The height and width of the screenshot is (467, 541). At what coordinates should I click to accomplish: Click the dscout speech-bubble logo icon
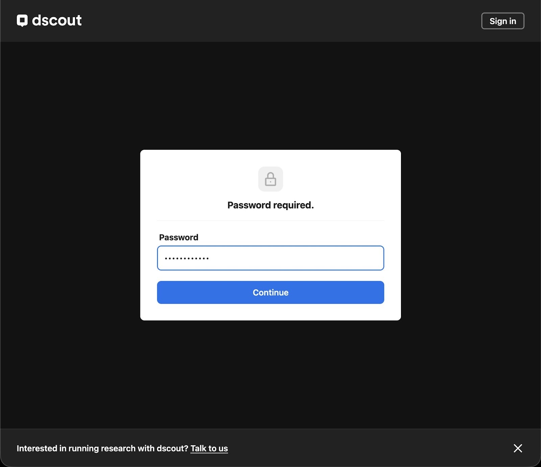[x=22, y=21]
